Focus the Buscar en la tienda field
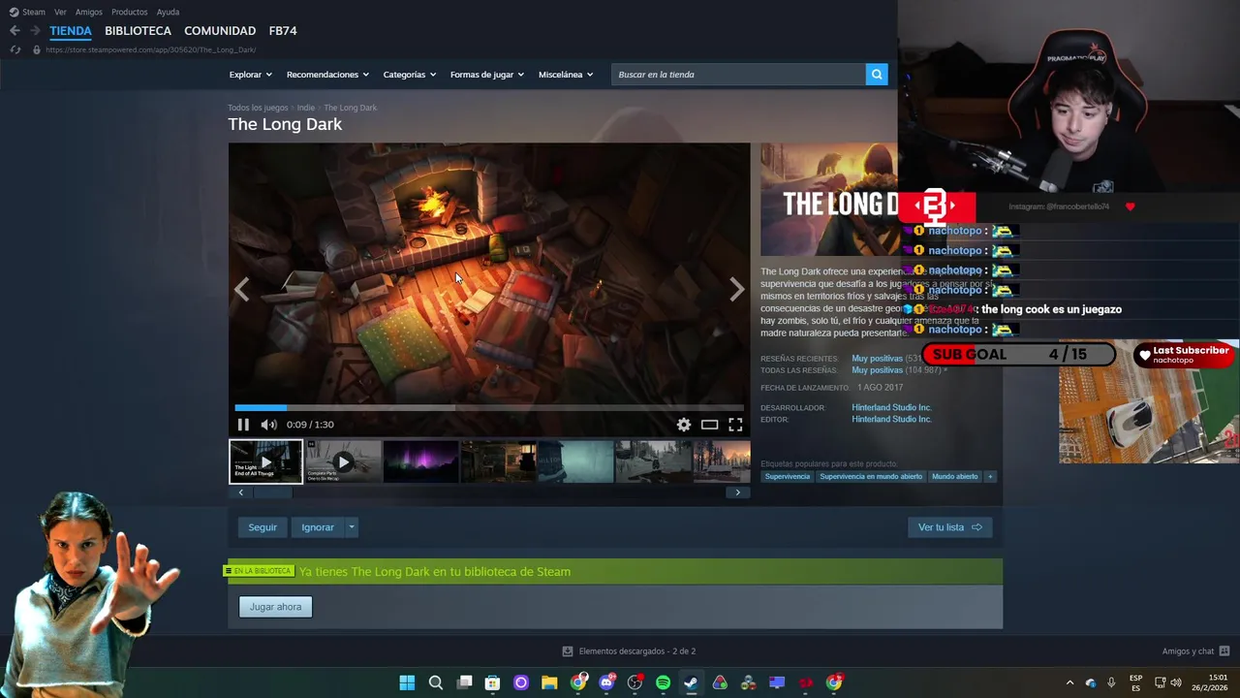The height and width of the screenshot is (698, 1240). tap(738, 75)
